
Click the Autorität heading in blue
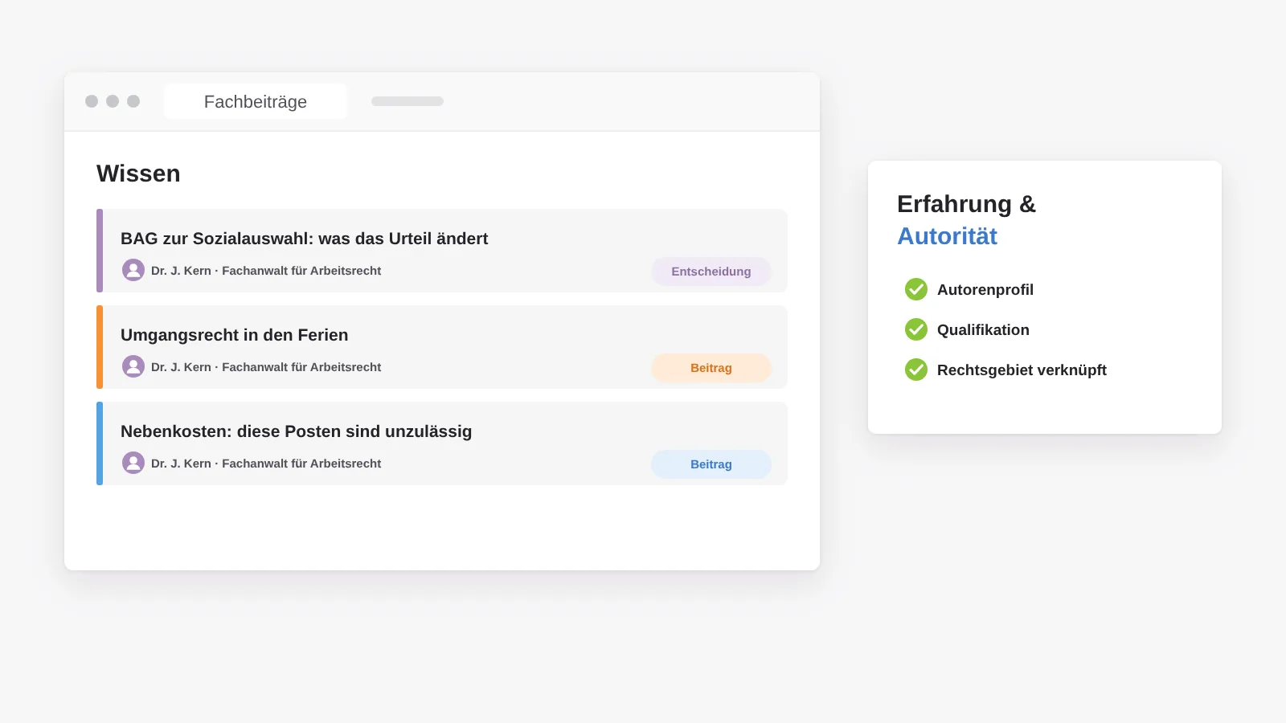click(947, 236)
